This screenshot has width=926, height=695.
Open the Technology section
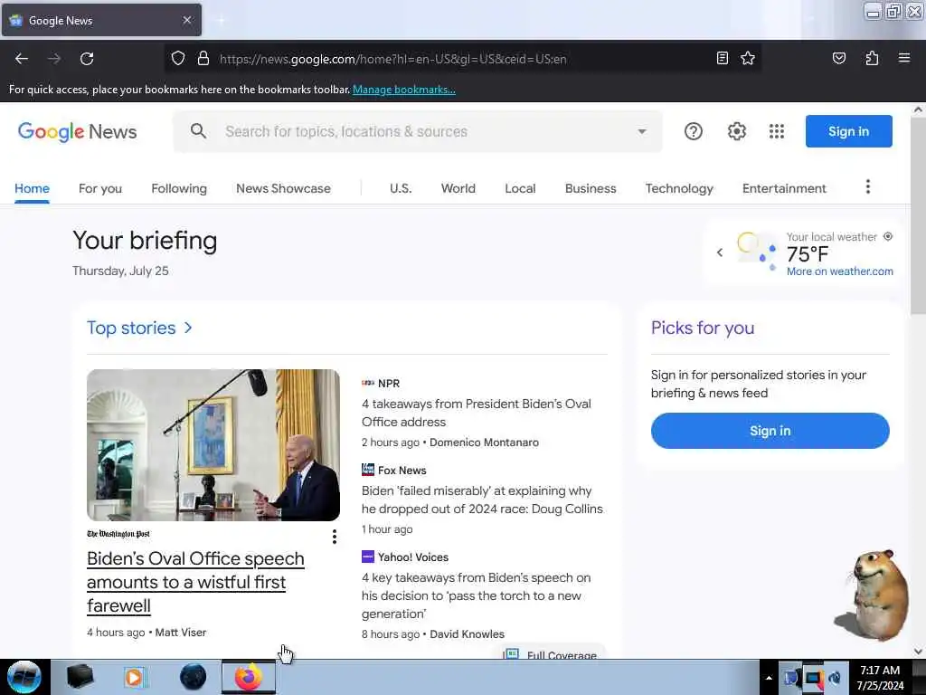[679, 188]
